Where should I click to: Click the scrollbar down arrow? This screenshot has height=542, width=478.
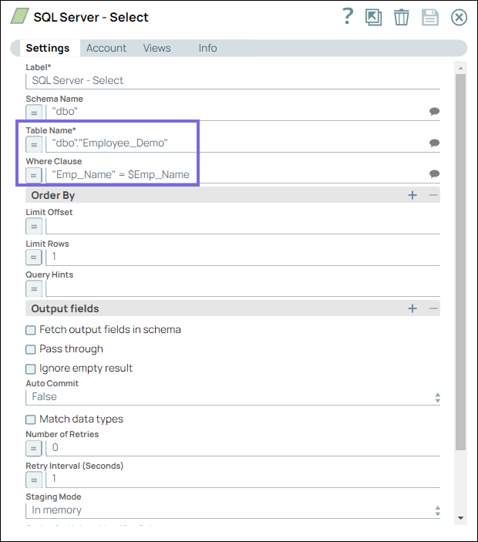click(460, 518)
